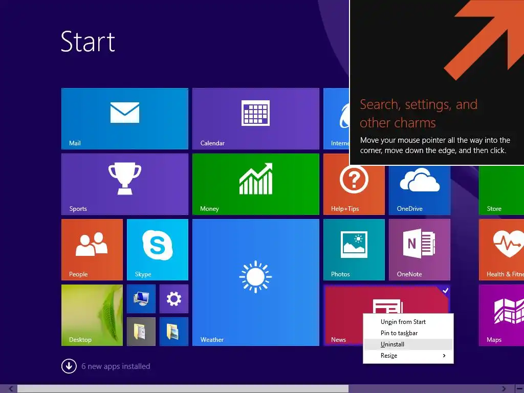Open the Documents folder tile

pos(141,332)
